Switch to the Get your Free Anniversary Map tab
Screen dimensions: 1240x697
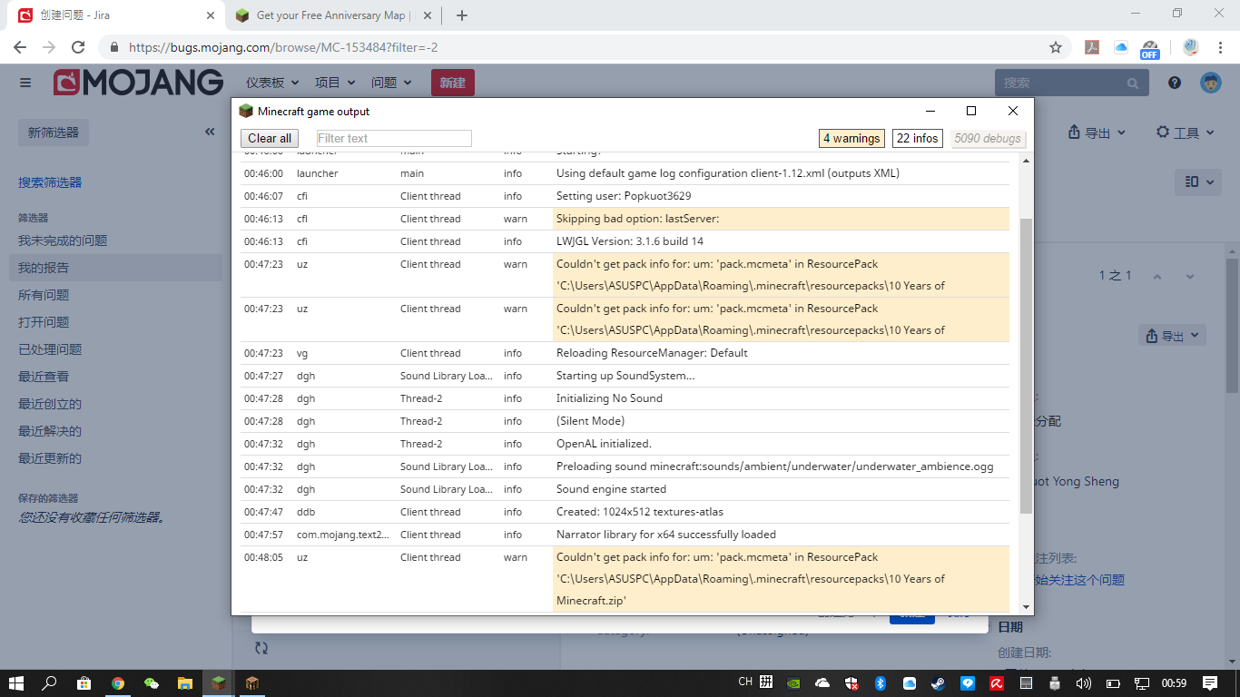point(331,15)
